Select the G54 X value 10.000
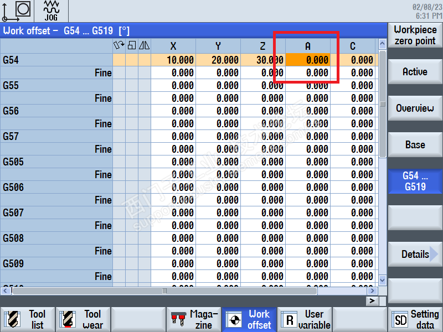Image resolution: width=443 pixels, height=332 pixels. click(173, 60)
